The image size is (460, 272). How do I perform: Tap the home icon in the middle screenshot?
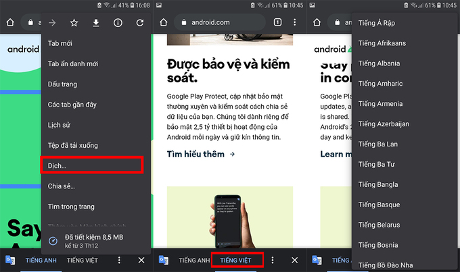click(x=164, y=22)
